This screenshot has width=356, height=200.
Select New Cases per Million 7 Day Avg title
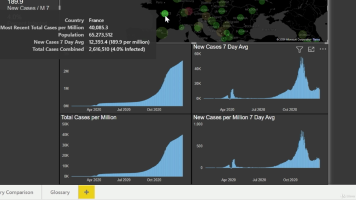point(234,117)
